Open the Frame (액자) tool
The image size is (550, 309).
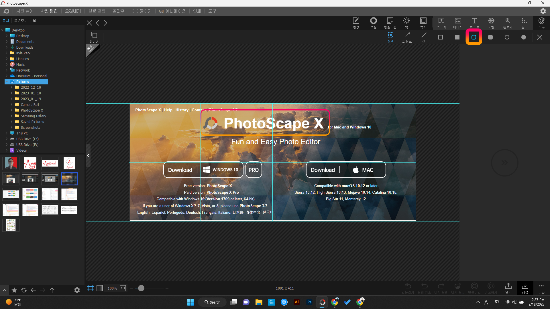click(x=423, y=23)
